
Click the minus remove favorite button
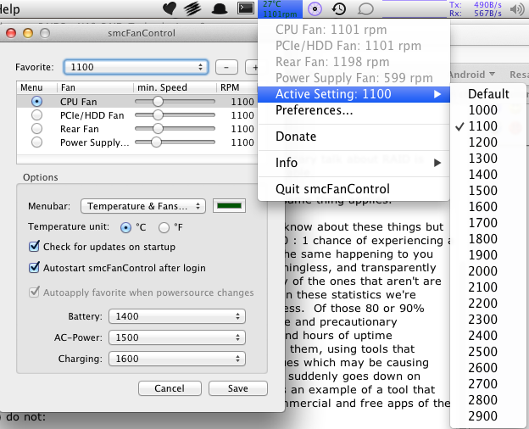[x=226, y=67]
